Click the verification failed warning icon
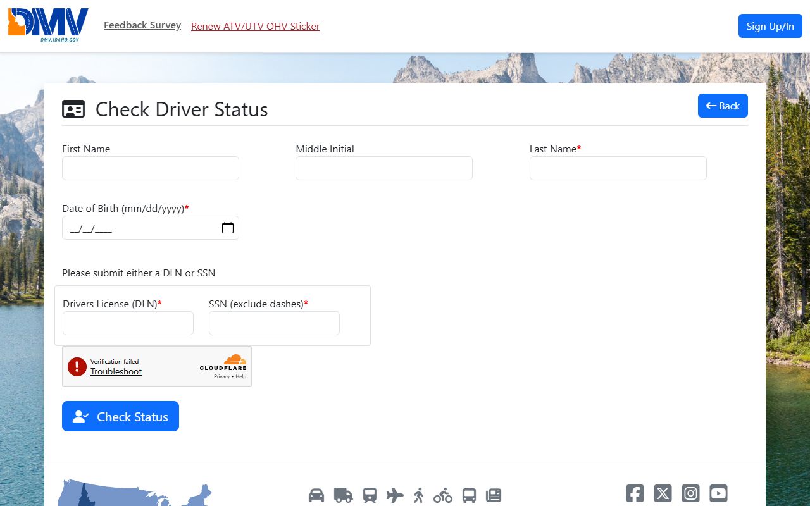Viewport: 810px width, 506px height. point(77,366)
